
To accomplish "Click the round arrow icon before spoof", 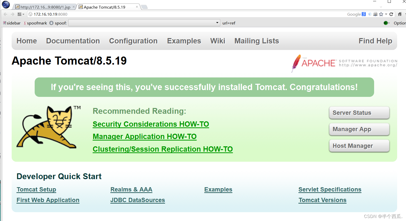I will pyautogui.click(x=51, y=23).
